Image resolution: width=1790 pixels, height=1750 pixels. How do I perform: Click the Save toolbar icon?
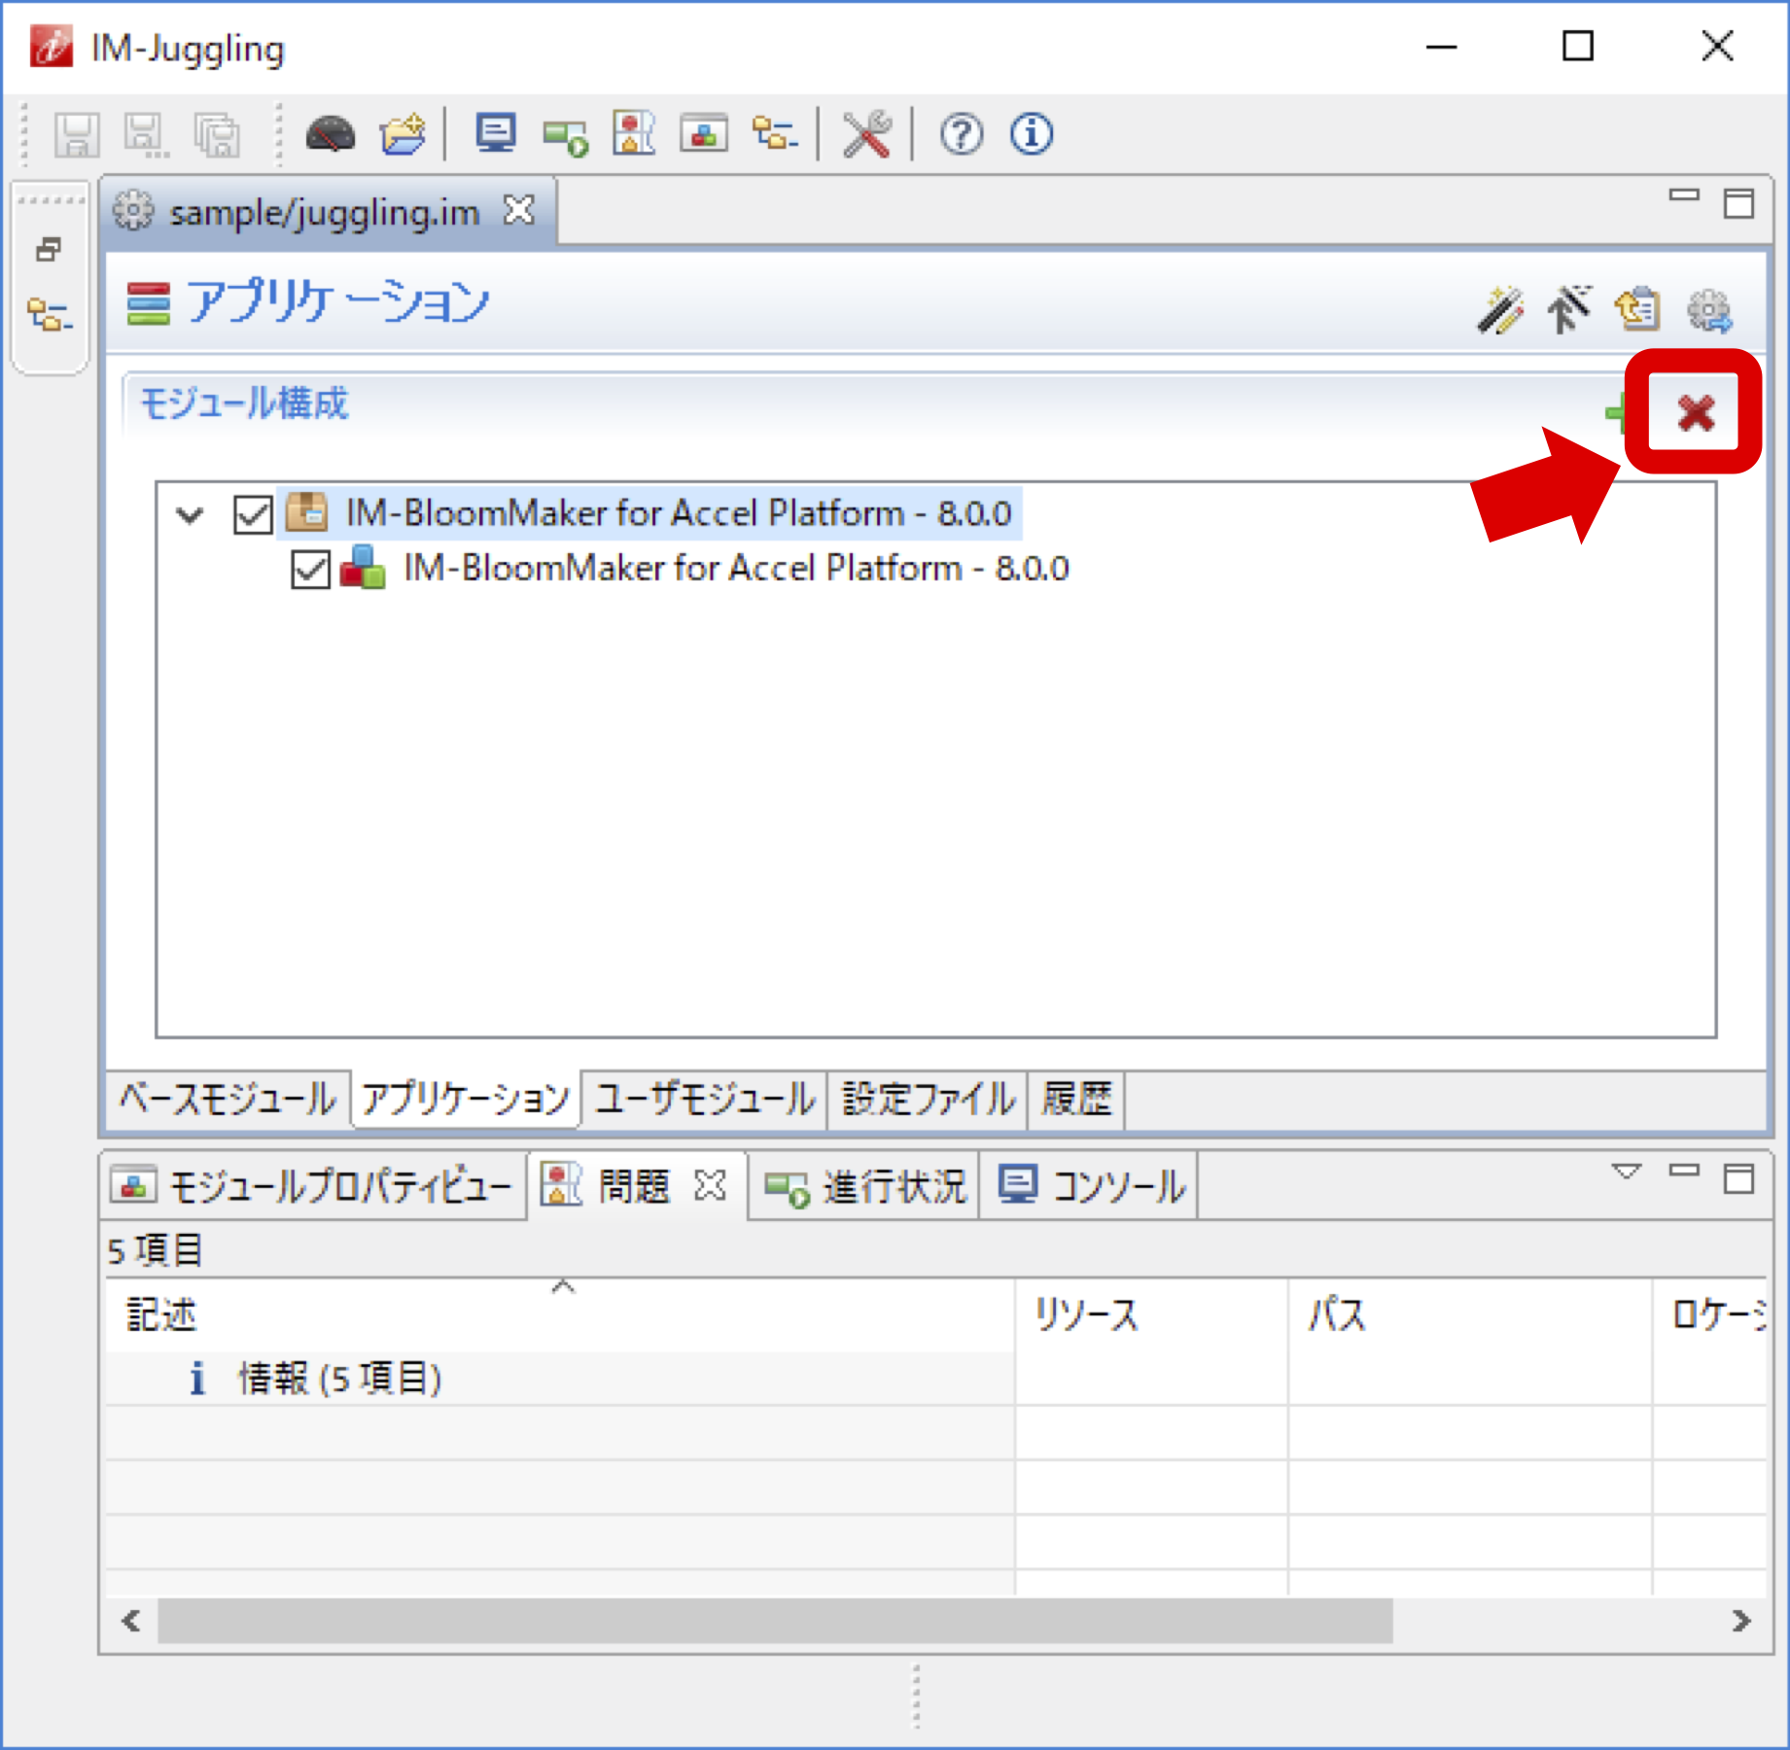76,134
